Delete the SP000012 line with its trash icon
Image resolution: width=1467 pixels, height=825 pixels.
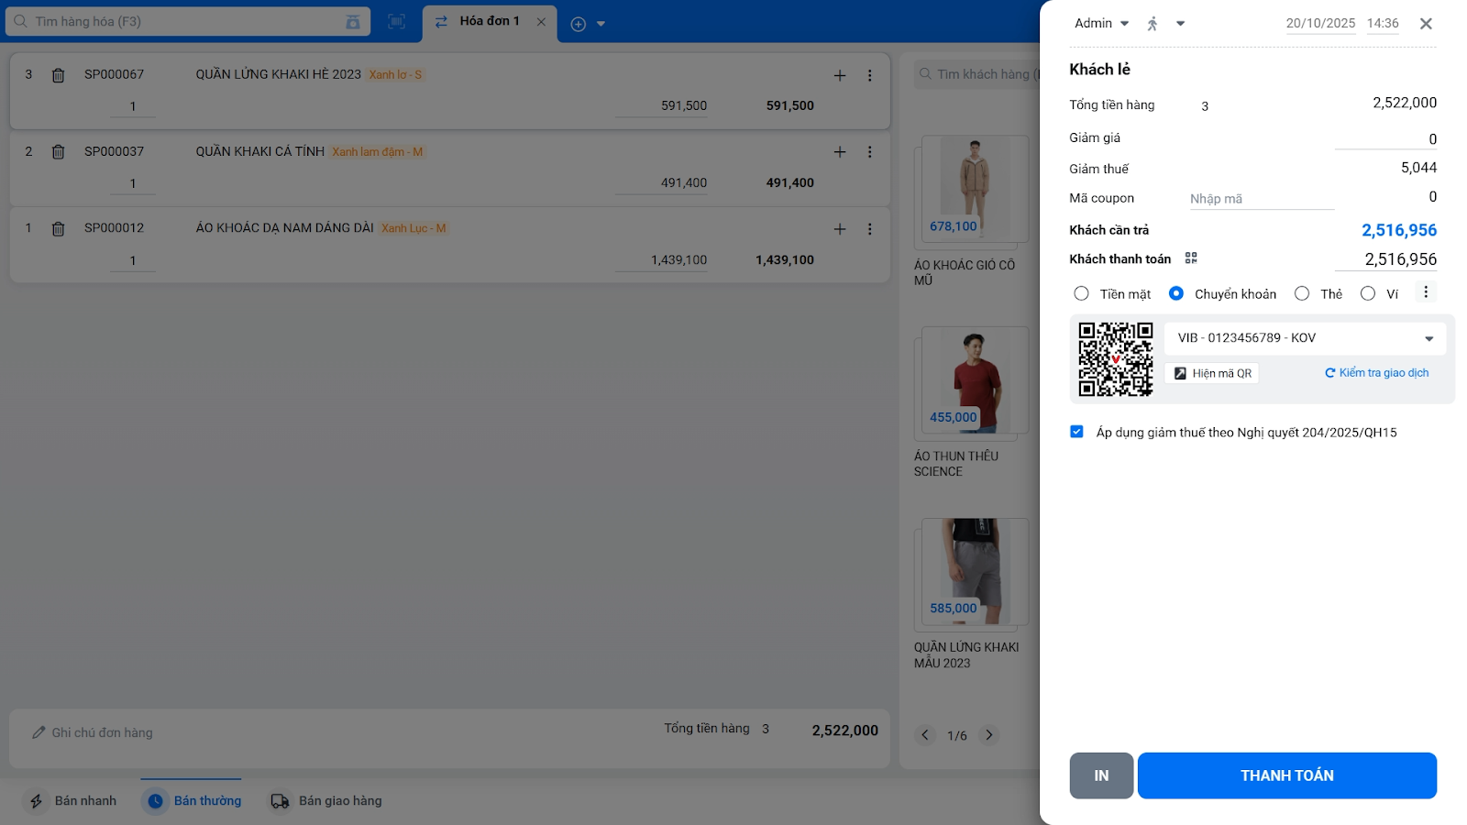(58, 229)
